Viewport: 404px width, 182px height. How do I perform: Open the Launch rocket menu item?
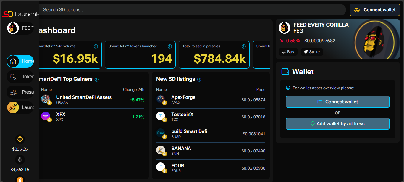coord(20,107)
